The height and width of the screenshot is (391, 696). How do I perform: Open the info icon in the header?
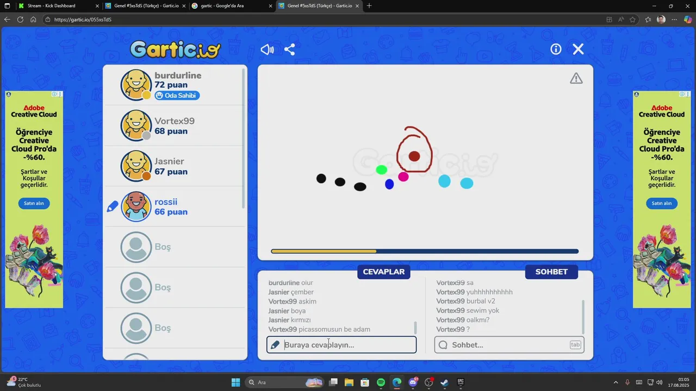pyautogui.click(x=556, y=49)
